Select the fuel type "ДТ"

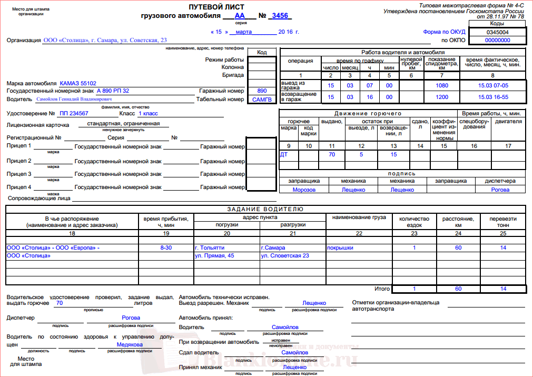tap(284, 155)
